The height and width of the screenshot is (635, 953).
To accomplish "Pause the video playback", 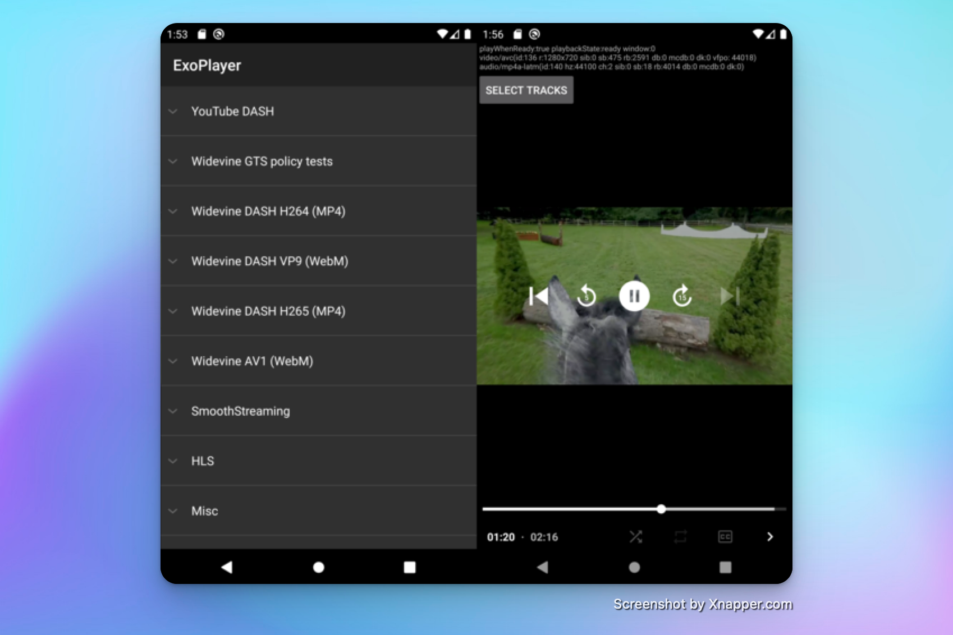I will [634, 296].
